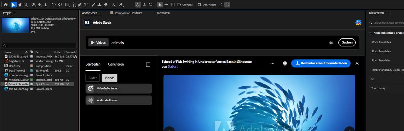Focus the Projekt panel search field
The width and height of the screenshot is (404, 131).
click(39, 45)
